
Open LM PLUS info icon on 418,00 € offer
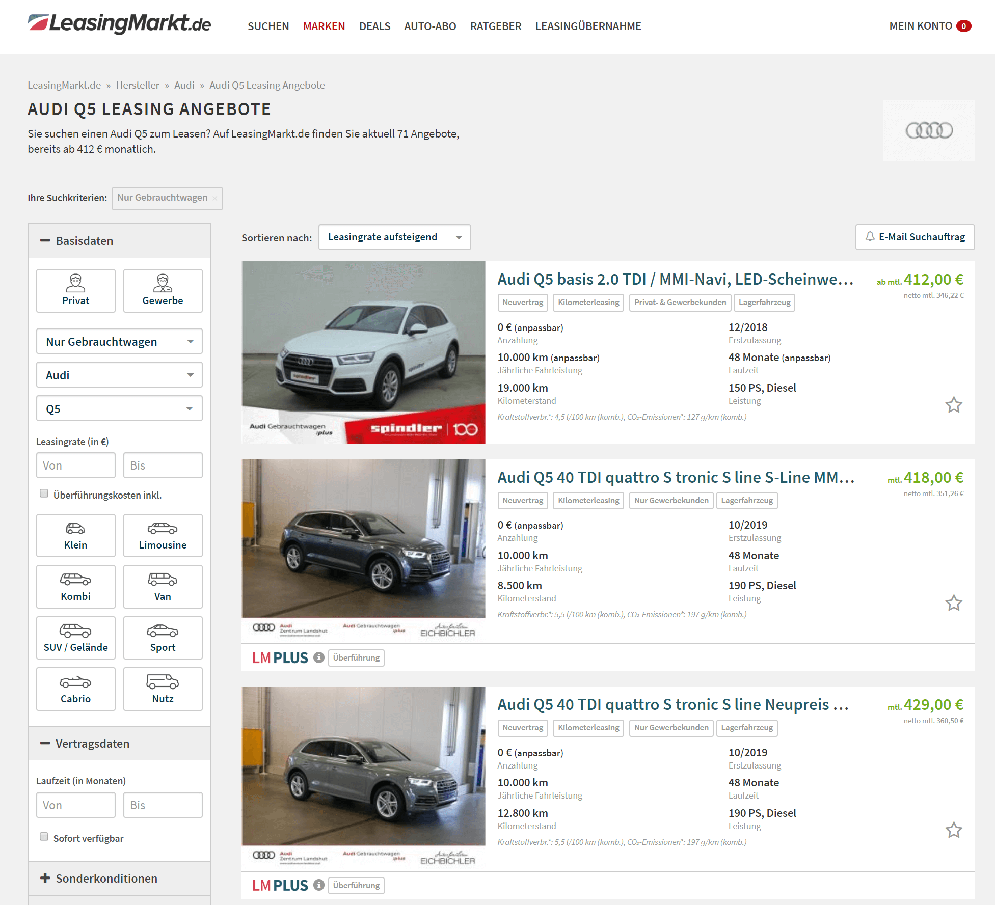click(319, 657)
